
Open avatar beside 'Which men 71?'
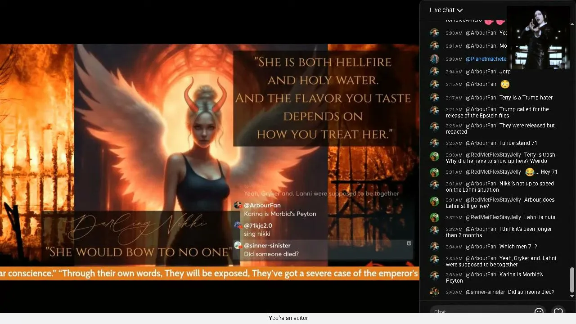(434, 247)
